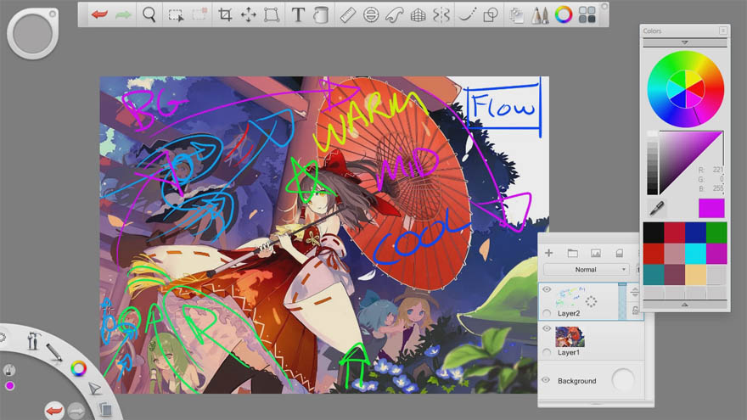This screenshot has height=420, width=747.
Task: Select the Layer1 thumbnail
Action: coord(570,337)
